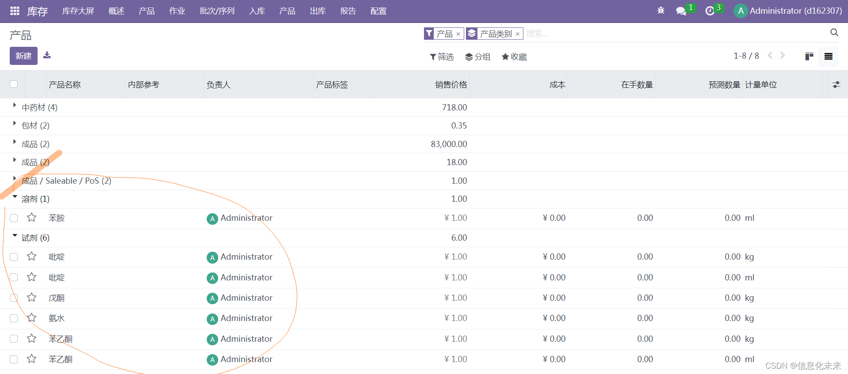Switch to list view icon
Image resolution: width=848 pixels, height=374 pixels.
[x=828, y=57]
